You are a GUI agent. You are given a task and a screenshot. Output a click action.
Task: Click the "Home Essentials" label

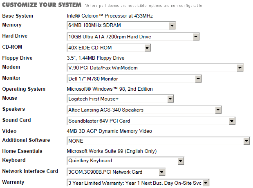coord(22,151)
